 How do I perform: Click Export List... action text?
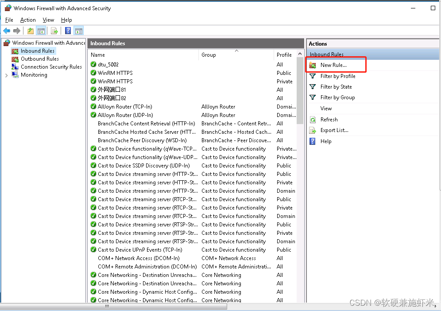[x=334, y=130]
